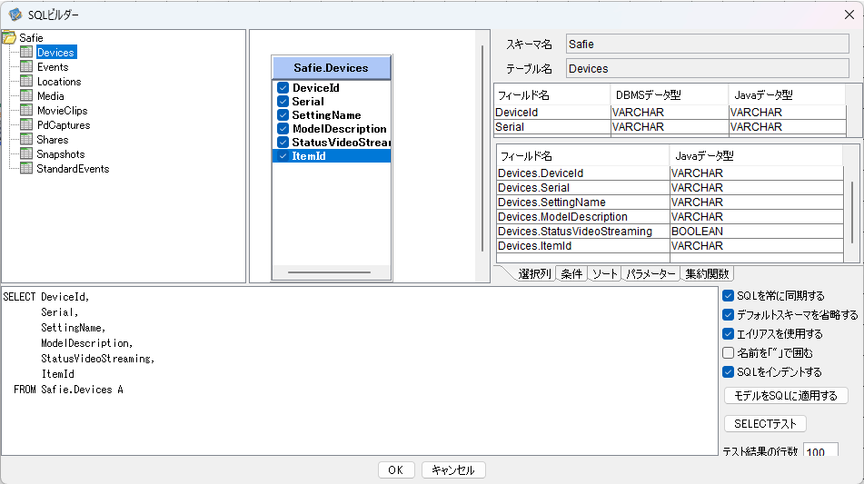The width and height of the screenshot is (864, 484).
Task: Uncheck the Serial column checkbox
Action: pos(283,102)
